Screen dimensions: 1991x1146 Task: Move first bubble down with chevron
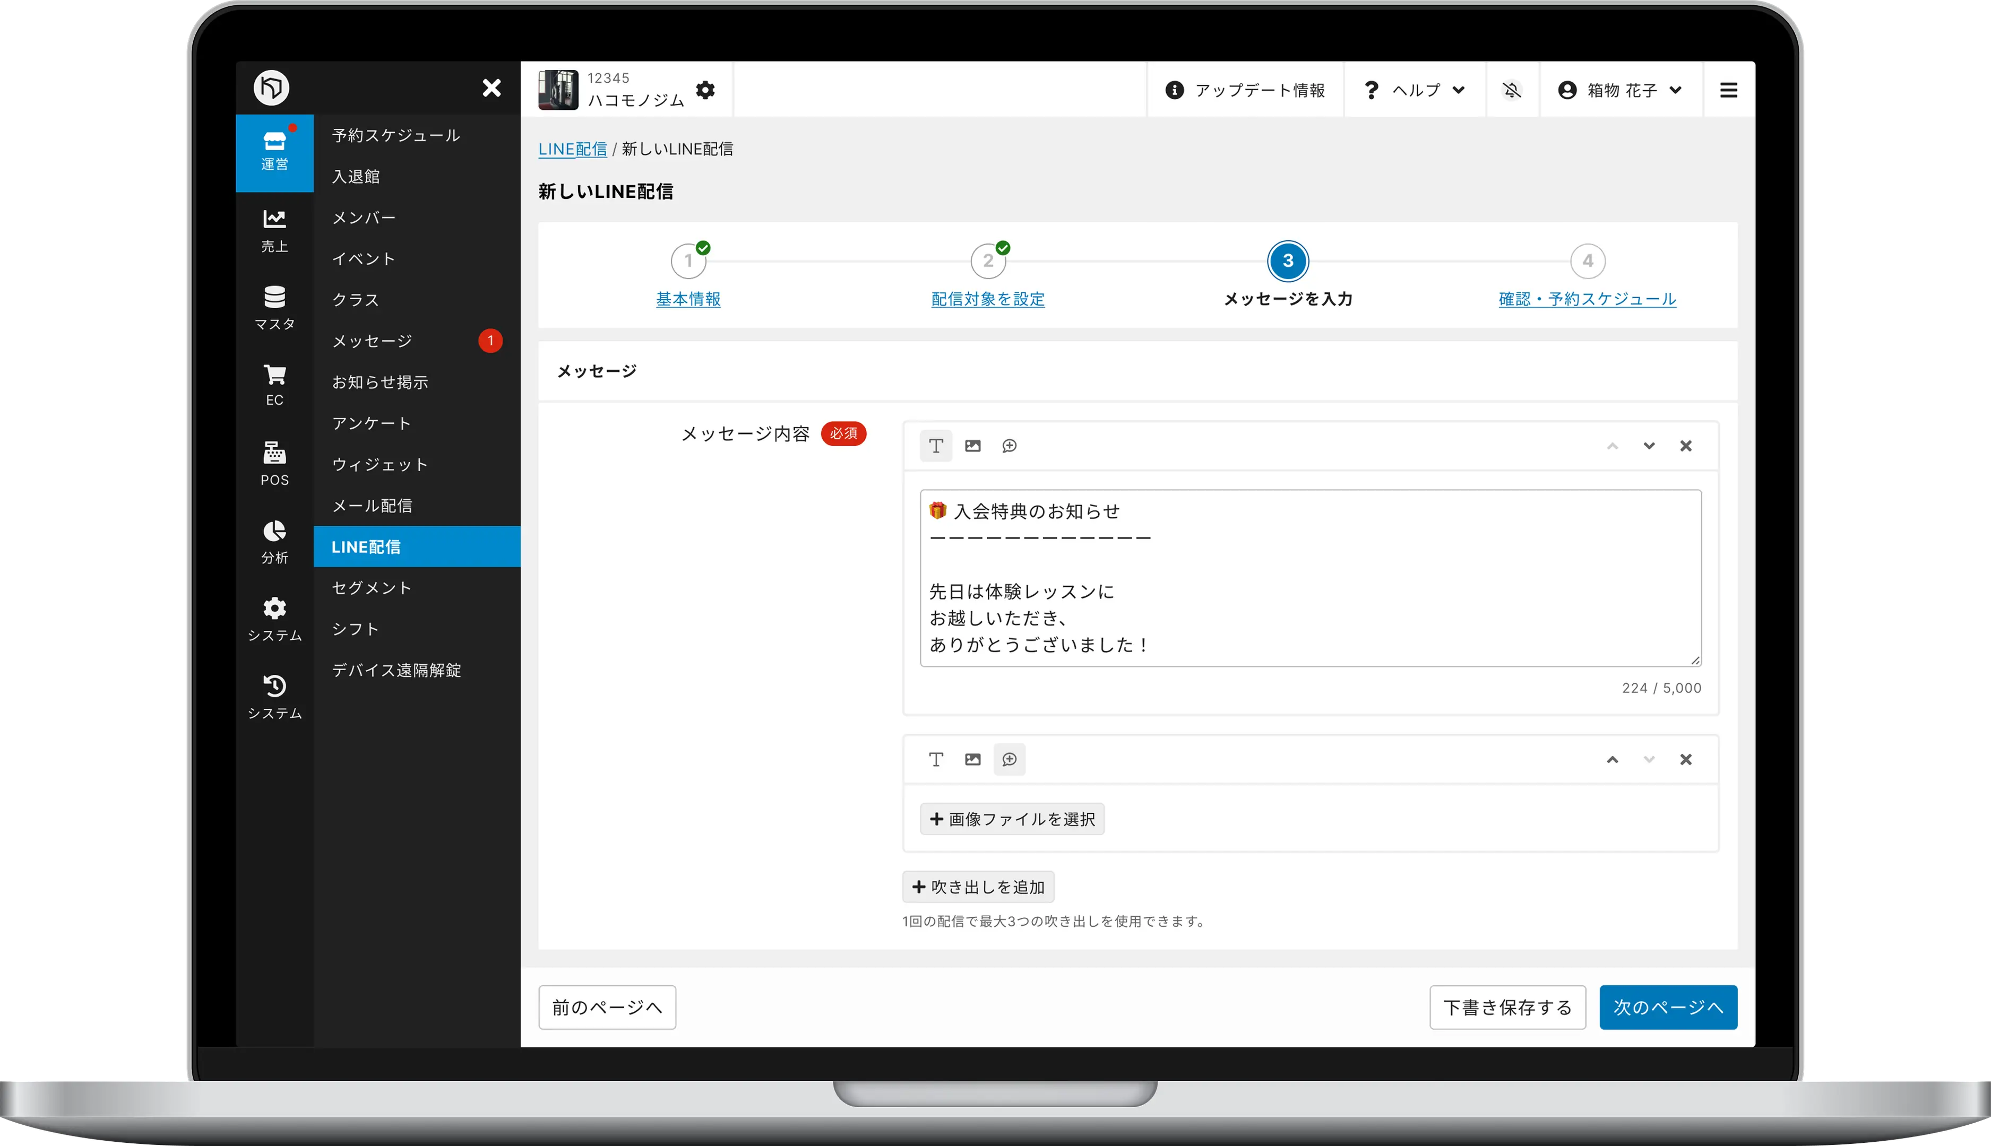[1649, 446]
